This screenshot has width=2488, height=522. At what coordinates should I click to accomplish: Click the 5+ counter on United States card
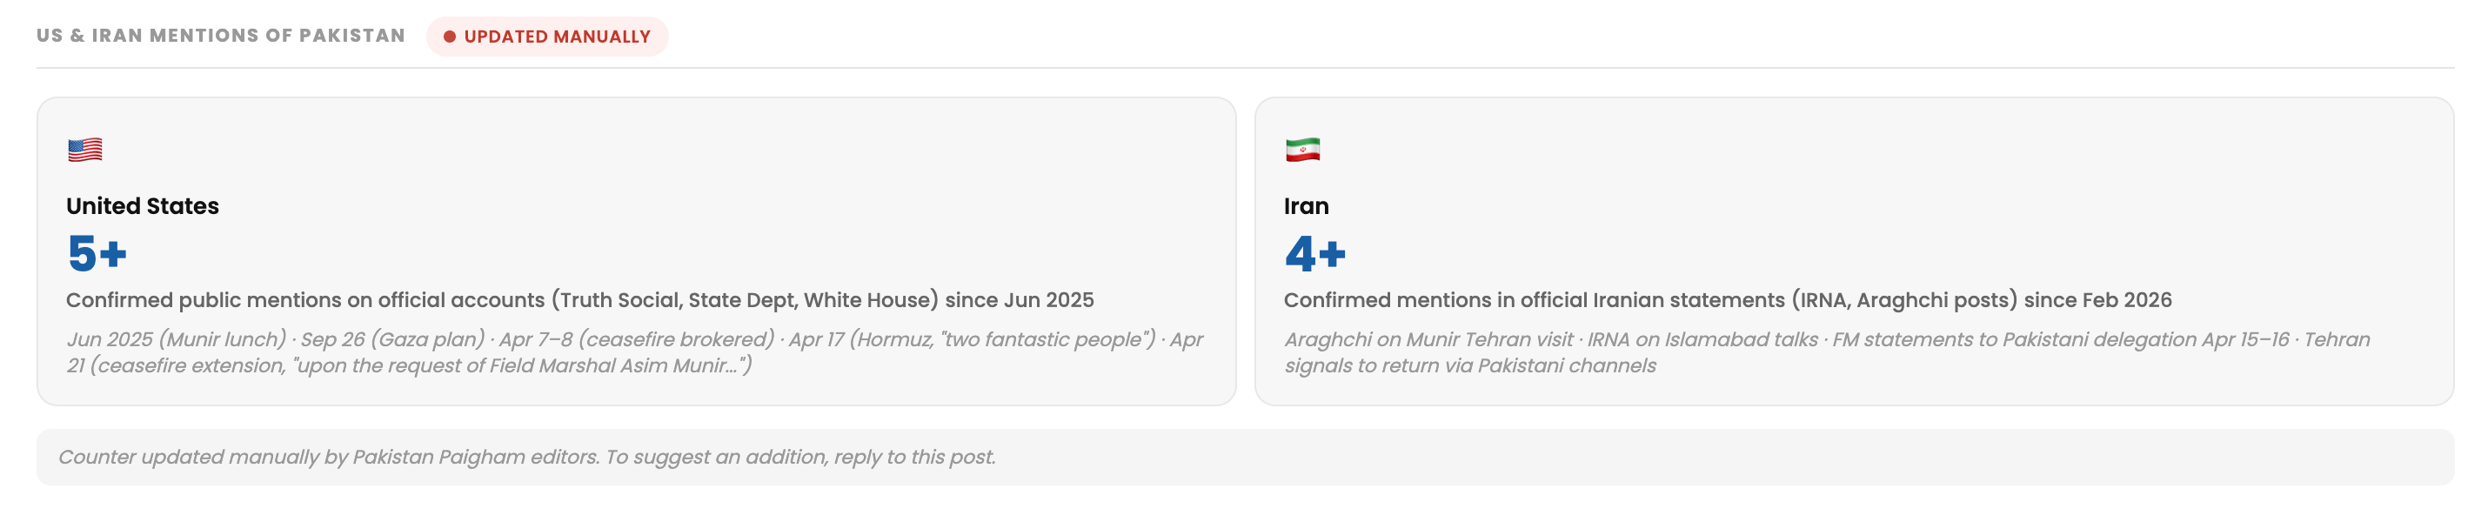point(97,254)
